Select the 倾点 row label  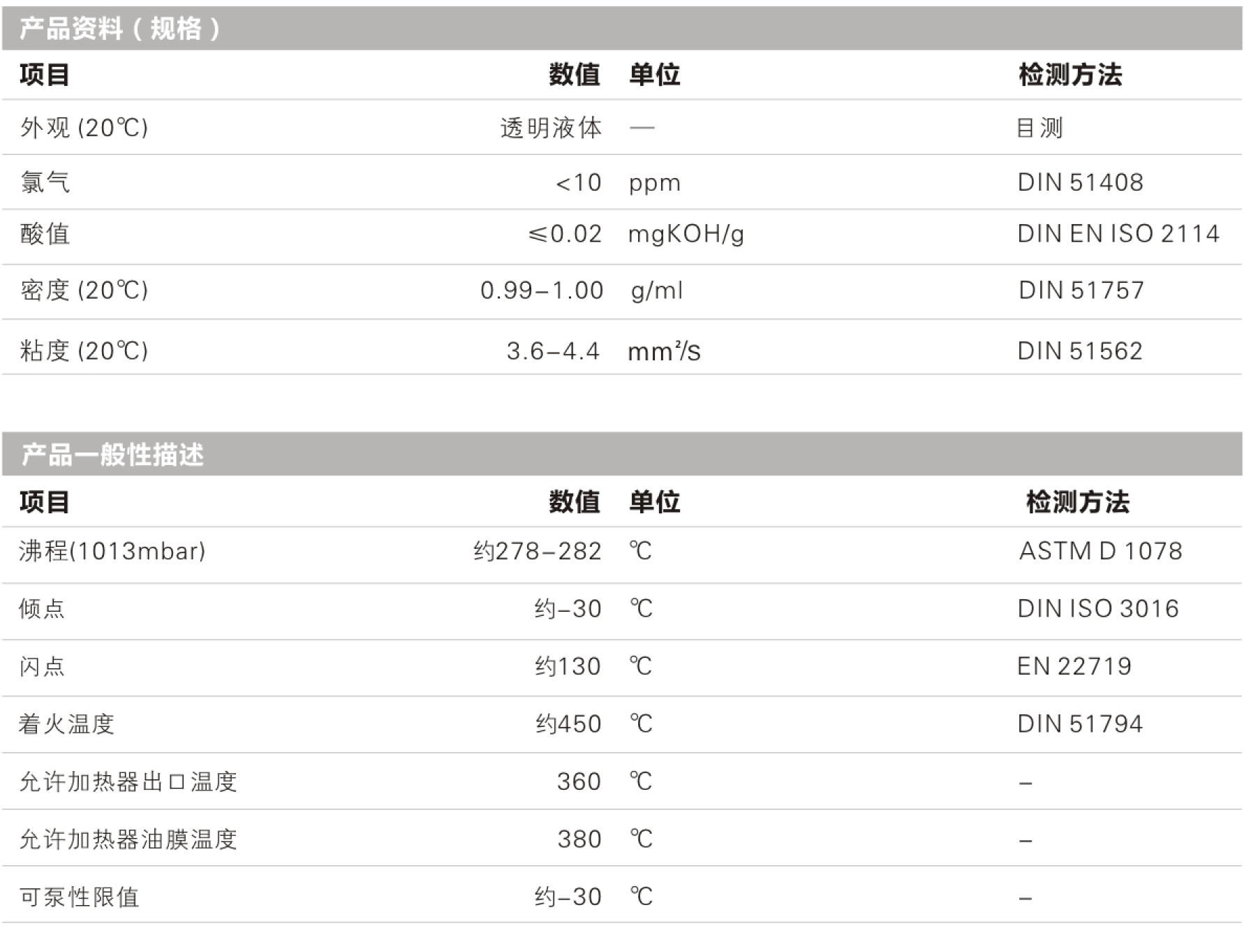click(42, 609)
